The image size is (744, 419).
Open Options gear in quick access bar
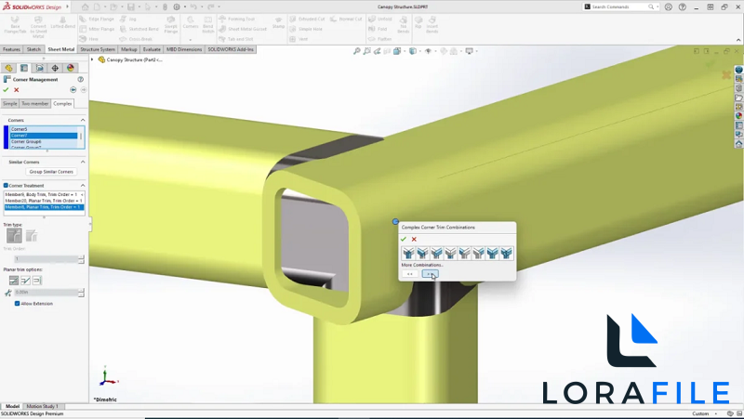click(x=177, y=7)
